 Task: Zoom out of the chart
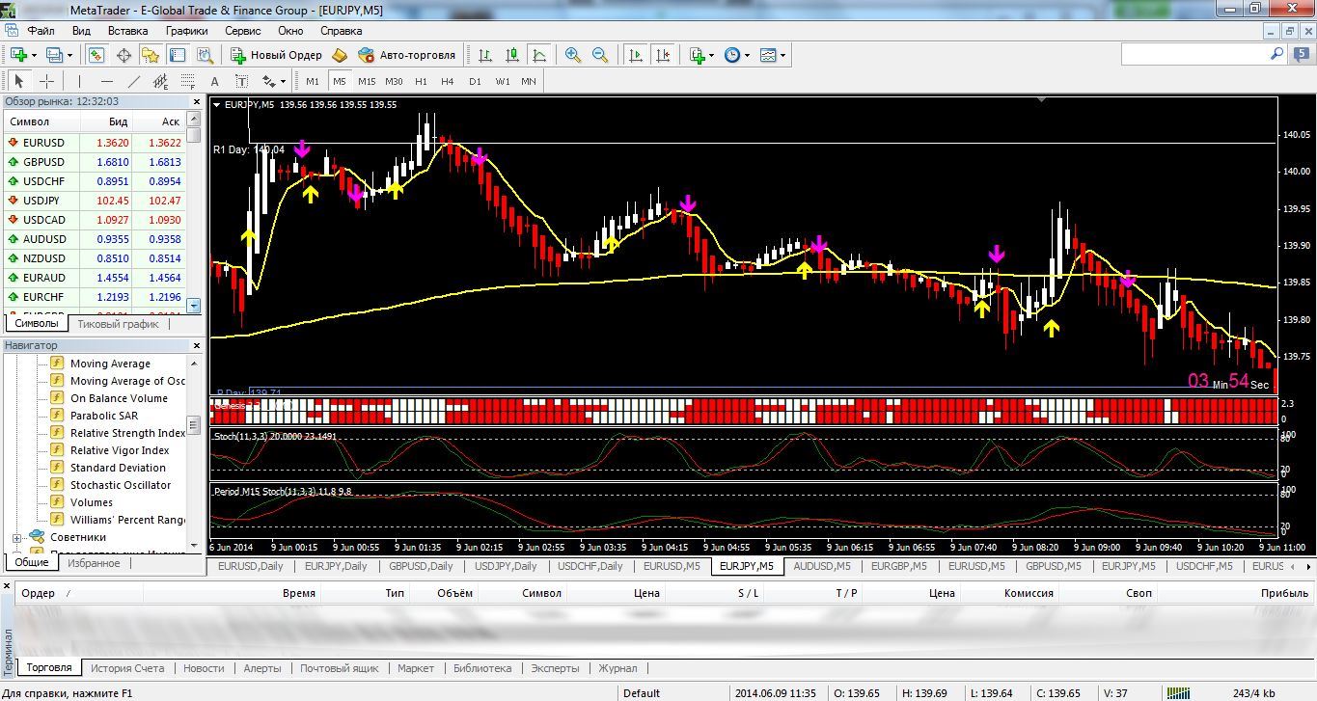(x=600, y=55)
